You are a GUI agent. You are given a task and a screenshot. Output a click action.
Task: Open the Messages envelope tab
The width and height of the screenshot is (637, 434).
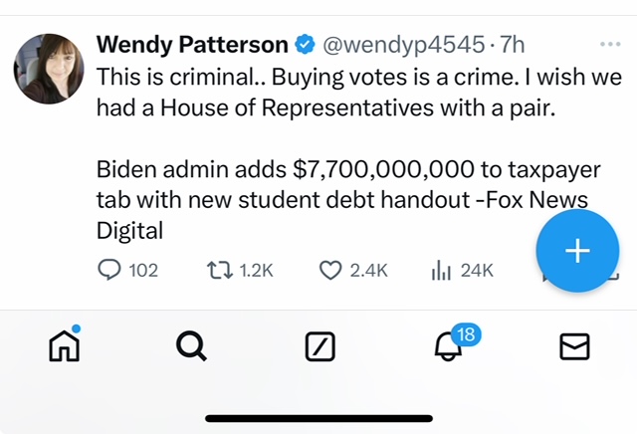coord(574,345)
